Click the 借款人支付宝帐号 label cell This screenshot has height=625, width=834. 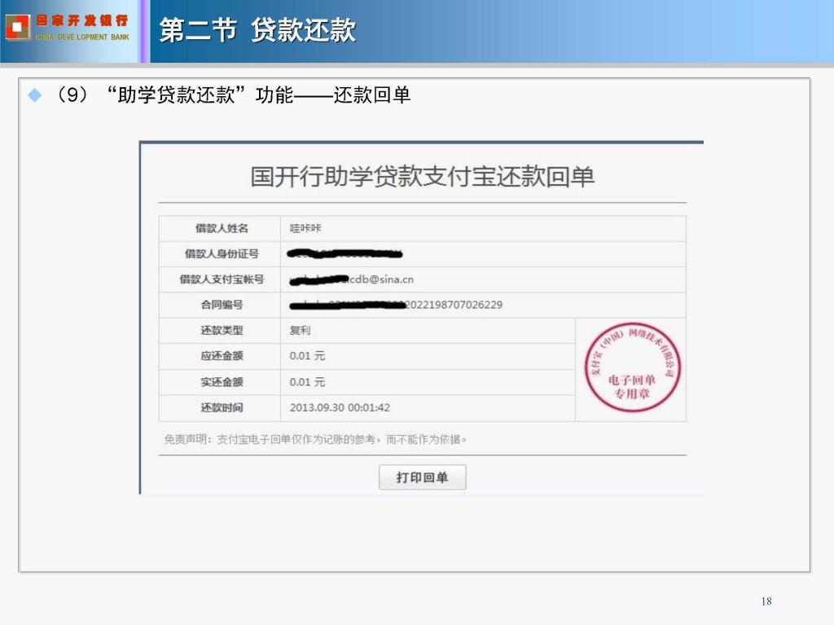(220, 279)
